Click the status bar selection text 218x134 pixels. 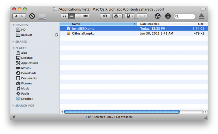tap(109, 117)
